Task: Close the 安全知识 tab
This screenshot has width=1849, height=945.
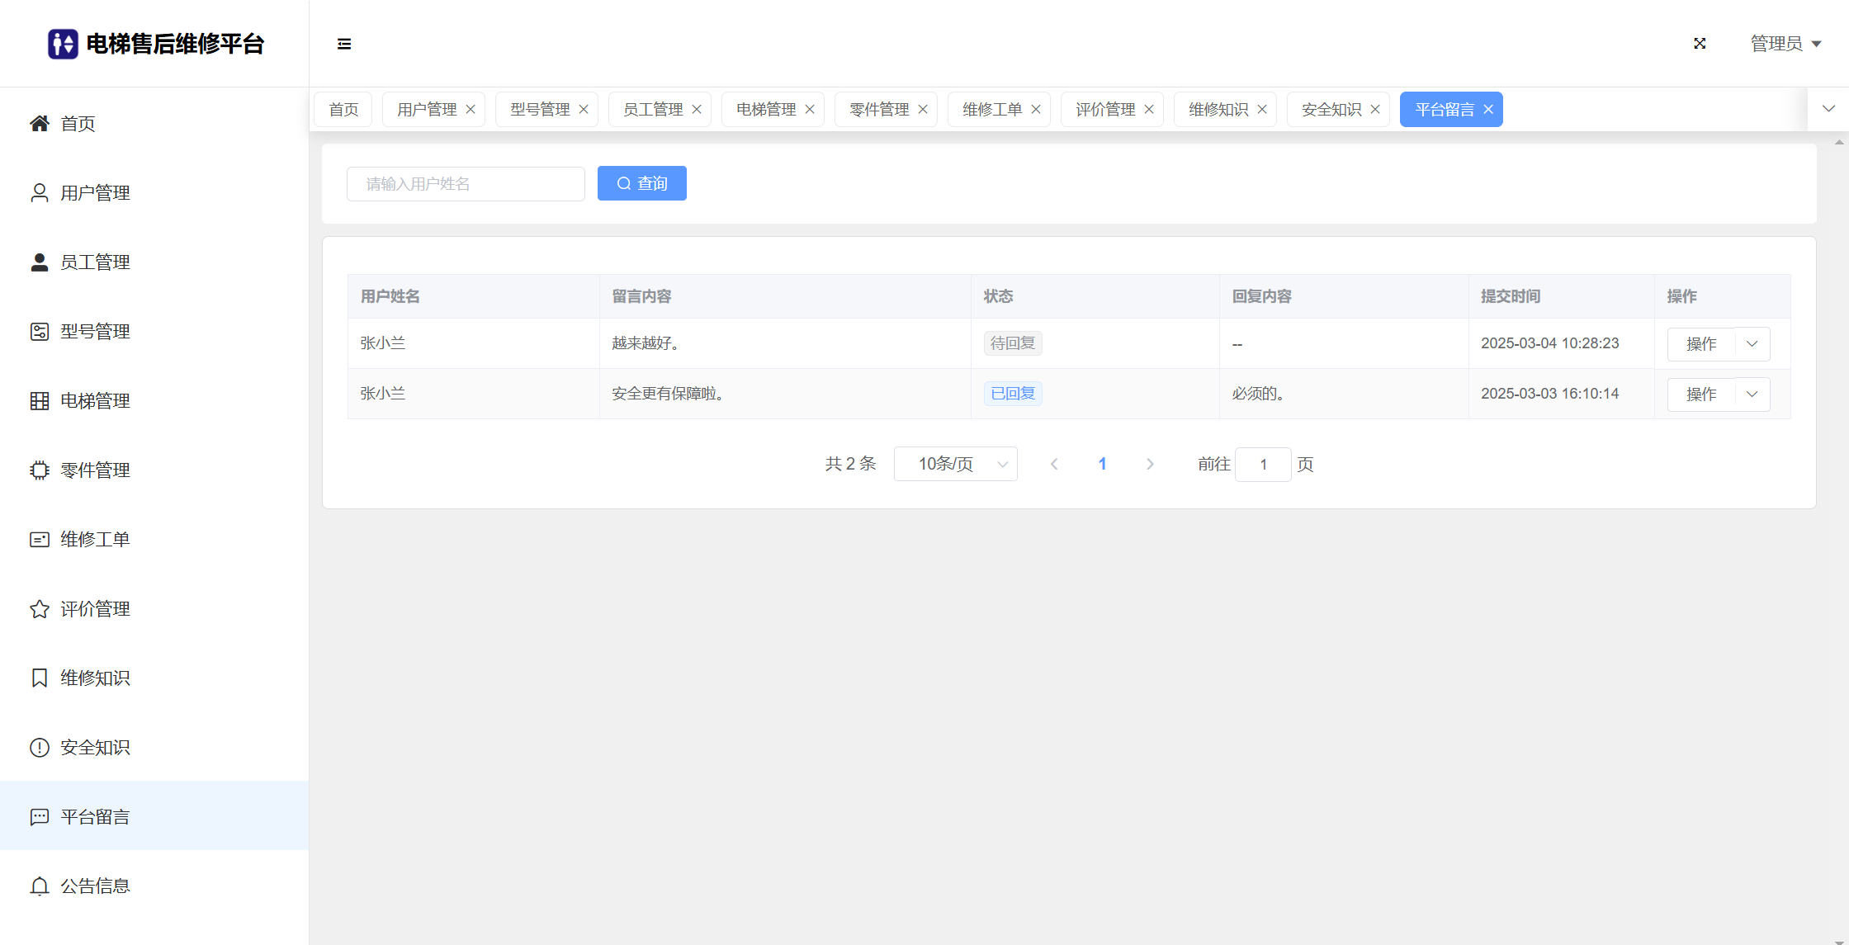Action: tap(1375, 110)
